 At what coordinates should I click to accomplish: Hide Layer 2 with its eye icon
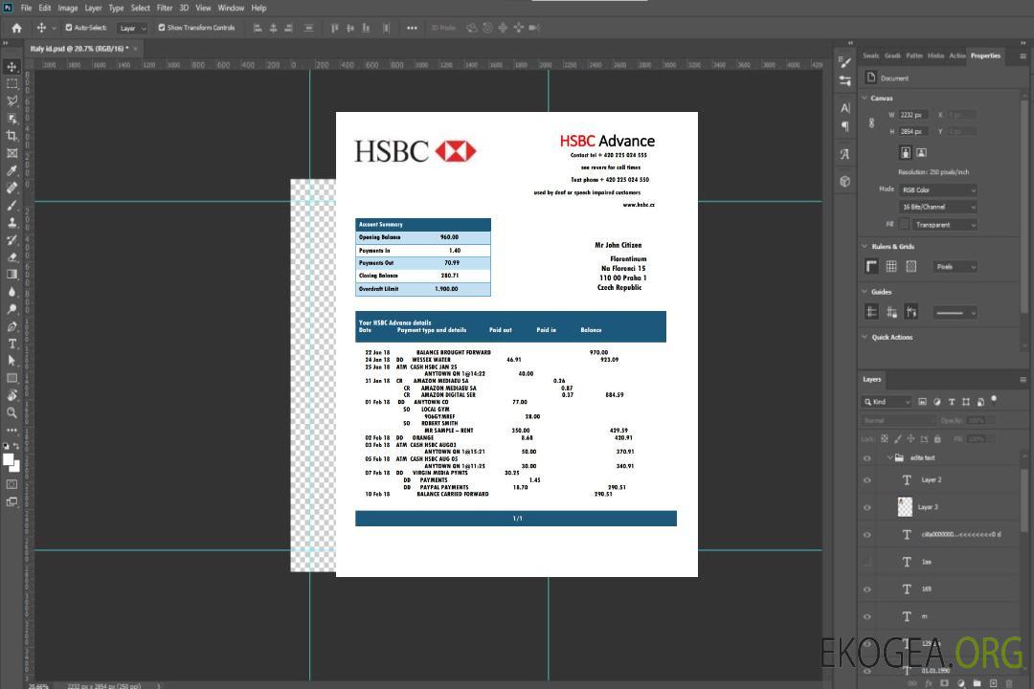[x=867, y=480]
